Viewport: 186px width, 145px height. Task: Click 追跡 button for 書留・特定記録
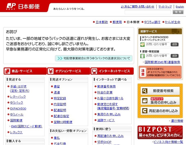pyautogui.click(x=174, y=56)
